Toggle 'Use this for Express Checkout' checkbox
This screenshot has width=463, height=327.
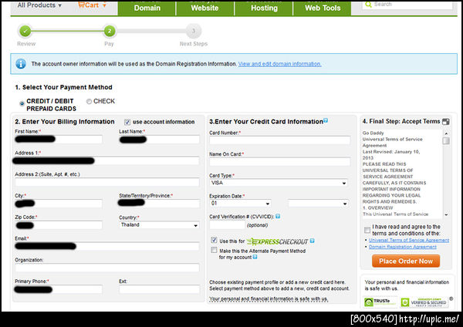pos(214,240)
